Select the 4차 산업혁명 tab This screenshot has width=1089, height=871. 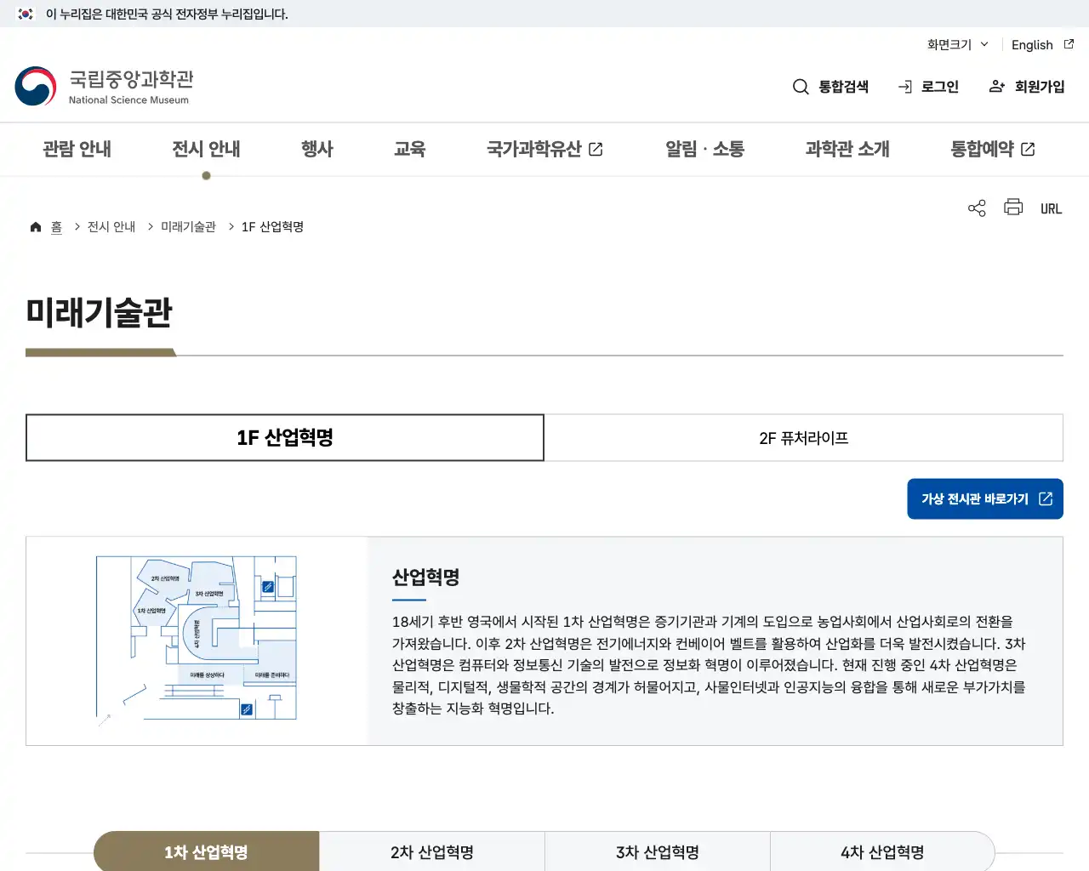click(x=881, y=851)
